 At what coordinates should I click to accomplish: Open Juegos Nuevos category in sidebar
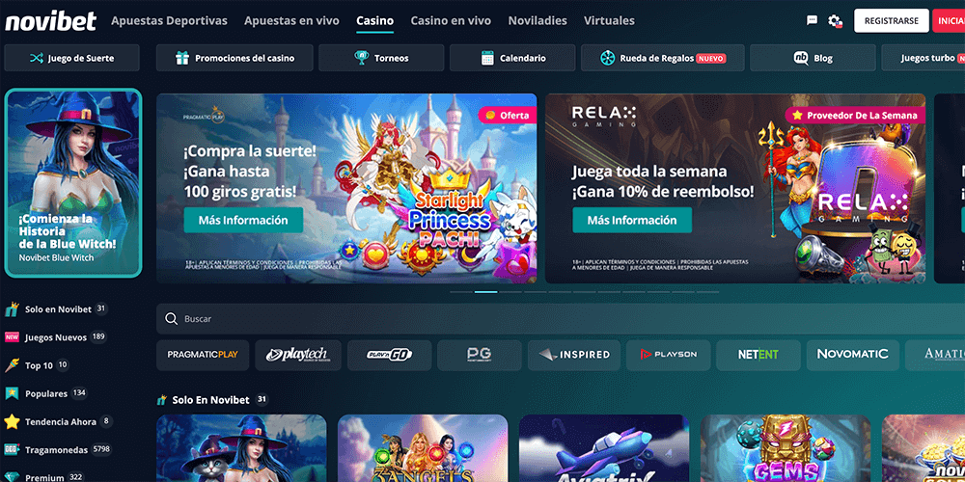(x=55, y=336)
